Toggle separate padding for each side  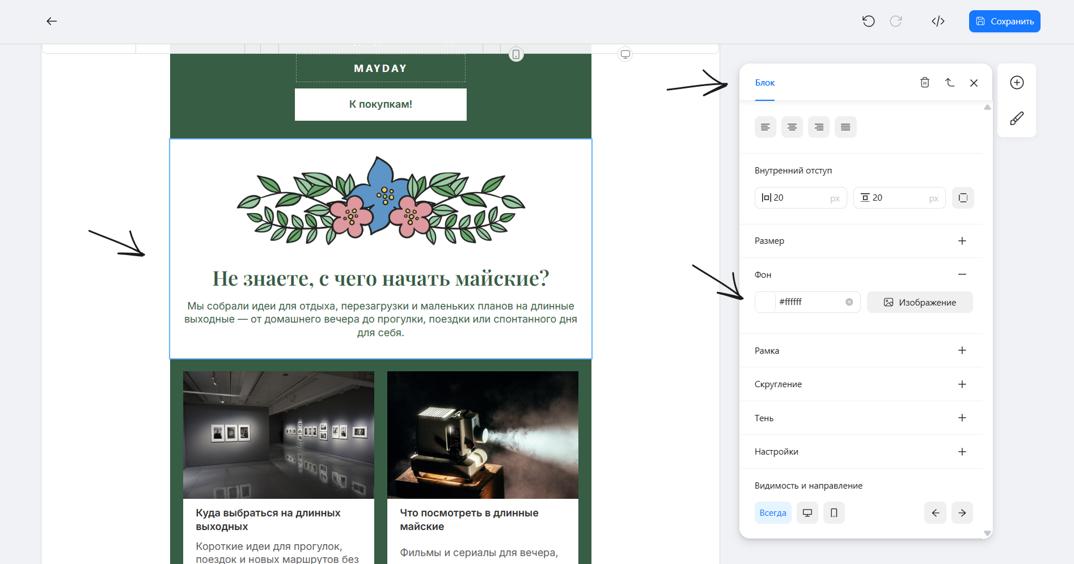pos(963,198)
